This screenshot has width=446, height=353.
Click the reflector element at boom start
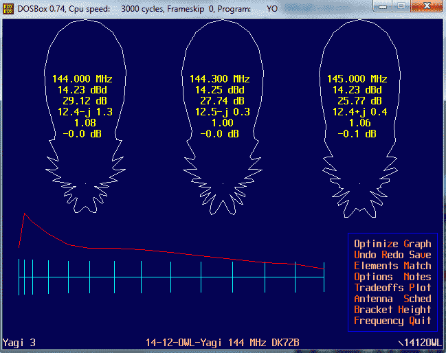tap(19, 277)
